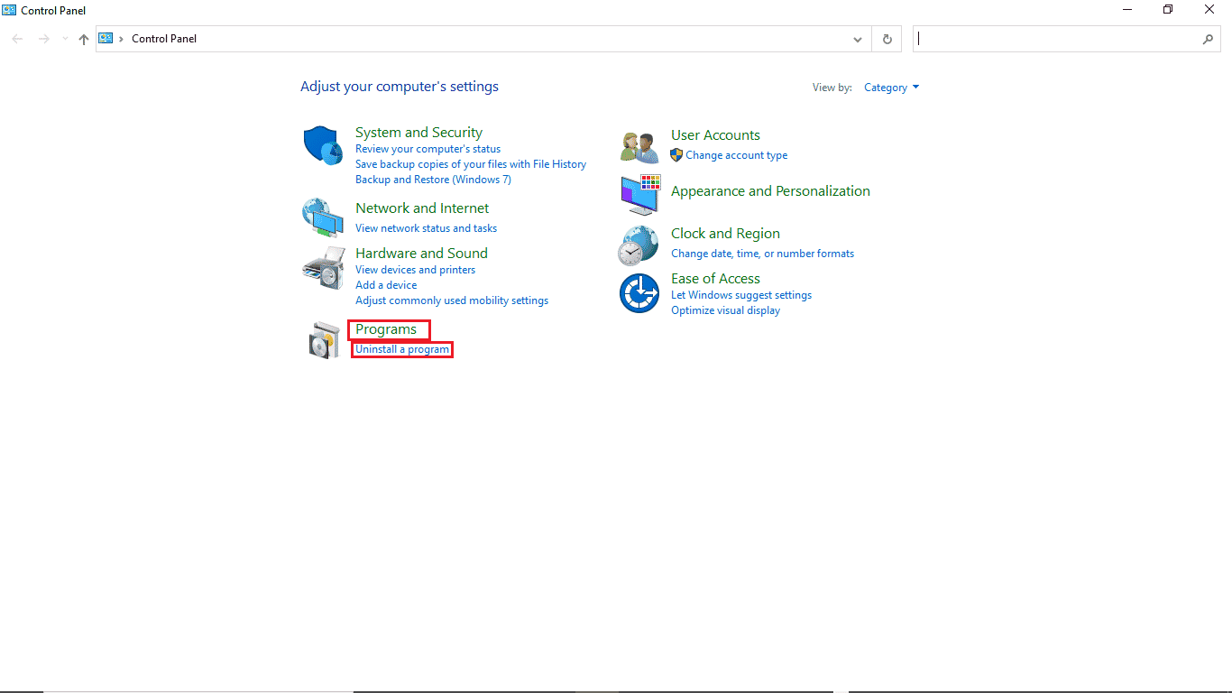Open the Network and Internet category
The height and width of the screenshot is (693, 1232).
(422, 208)
